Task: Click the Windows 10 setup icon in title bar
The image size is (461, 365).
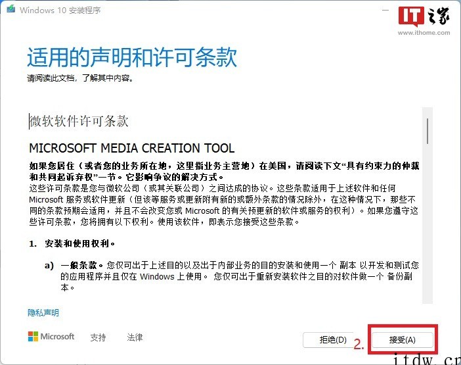Action: (x=10, y=11)
